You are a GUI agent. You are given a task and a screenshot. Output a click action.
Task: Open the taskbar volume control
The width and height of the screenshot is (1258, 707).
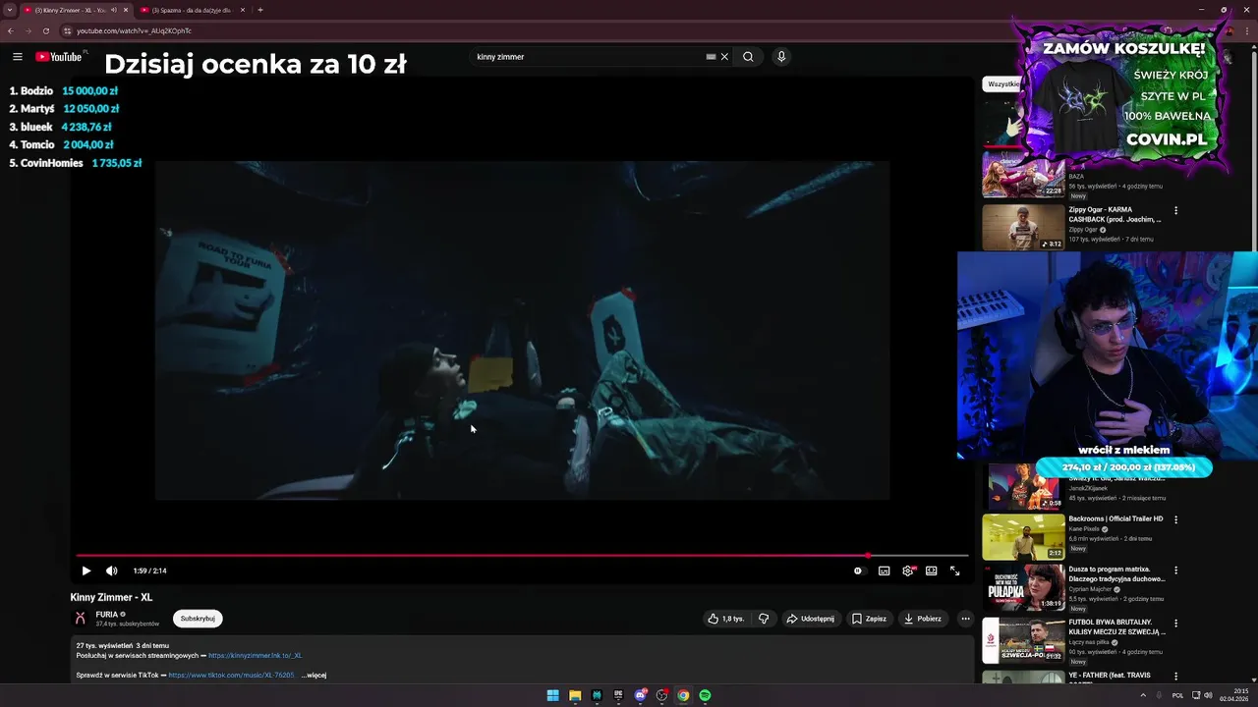pos(1208,695)
